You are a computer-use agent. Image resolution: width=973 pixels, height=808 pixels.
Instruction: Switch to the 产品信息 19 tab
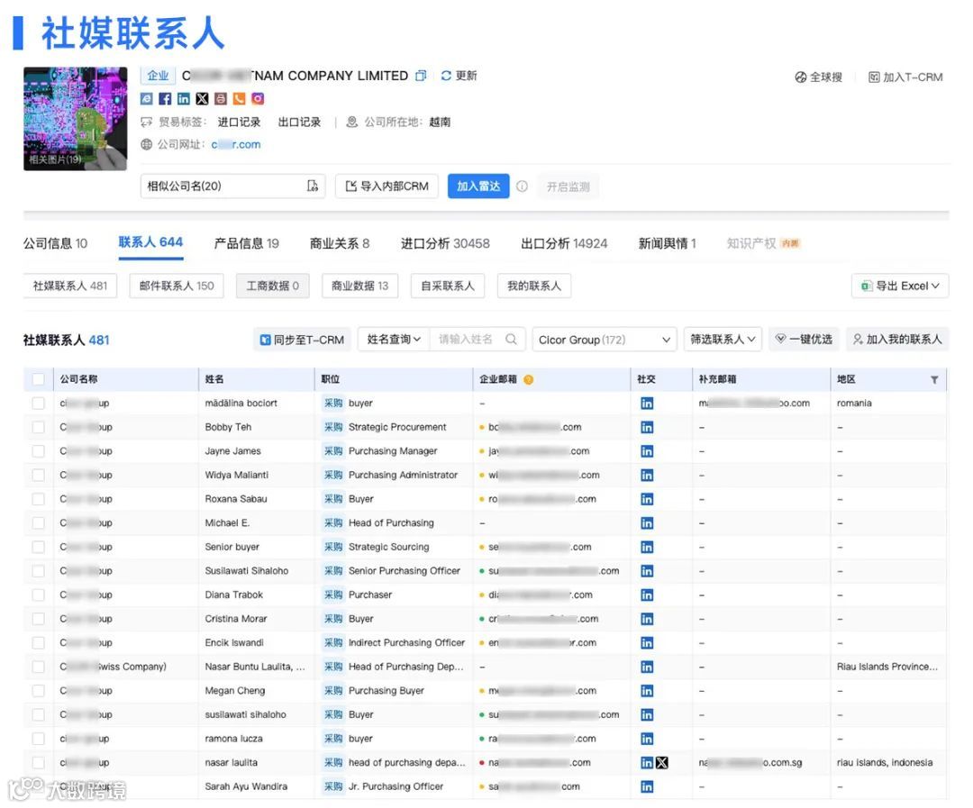click(246, 243)
